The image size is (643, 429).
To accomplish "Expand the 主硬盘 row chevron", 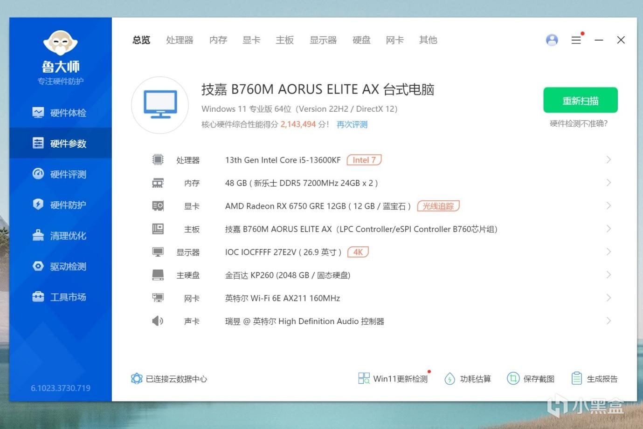I will (x=608, y=275).
